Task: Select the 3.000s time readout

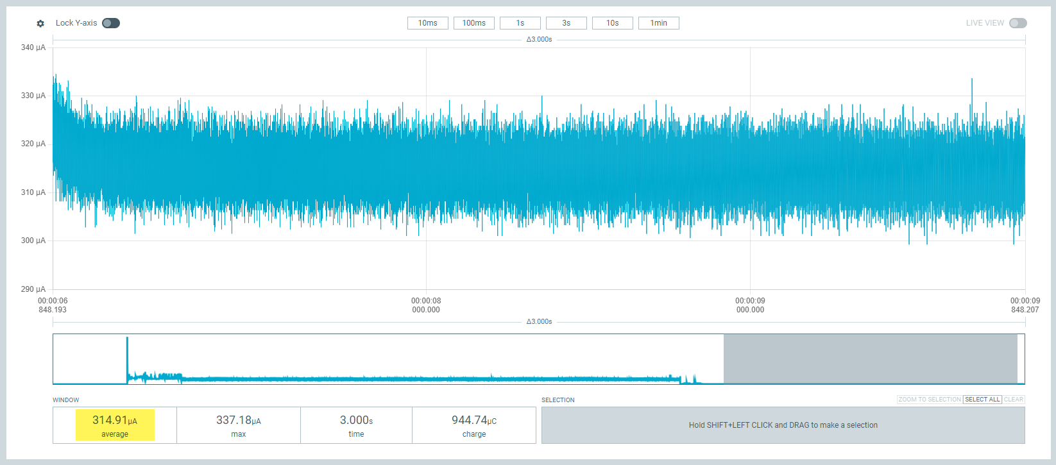Action: [356, 425]
